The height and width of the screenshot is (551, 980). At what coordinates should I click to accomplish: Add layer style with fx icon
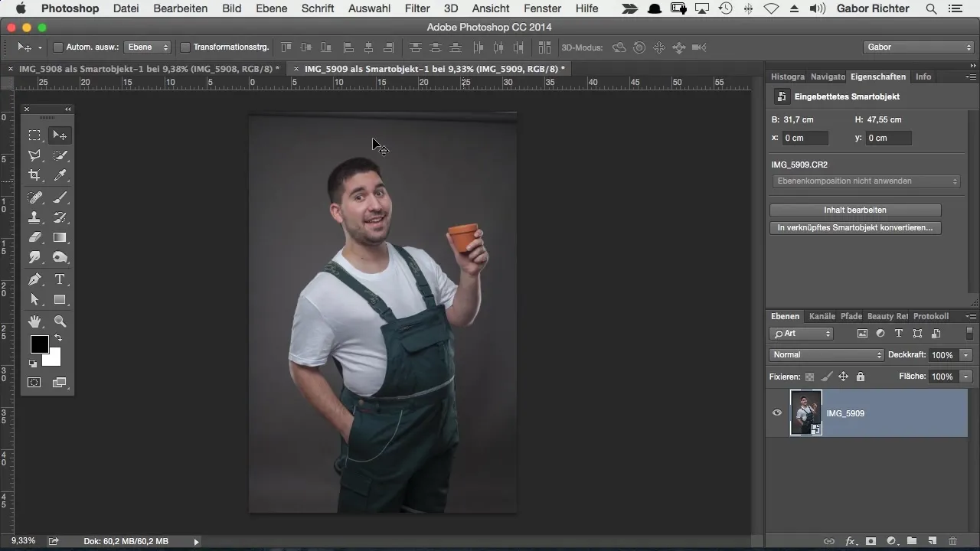pos(850,541)
